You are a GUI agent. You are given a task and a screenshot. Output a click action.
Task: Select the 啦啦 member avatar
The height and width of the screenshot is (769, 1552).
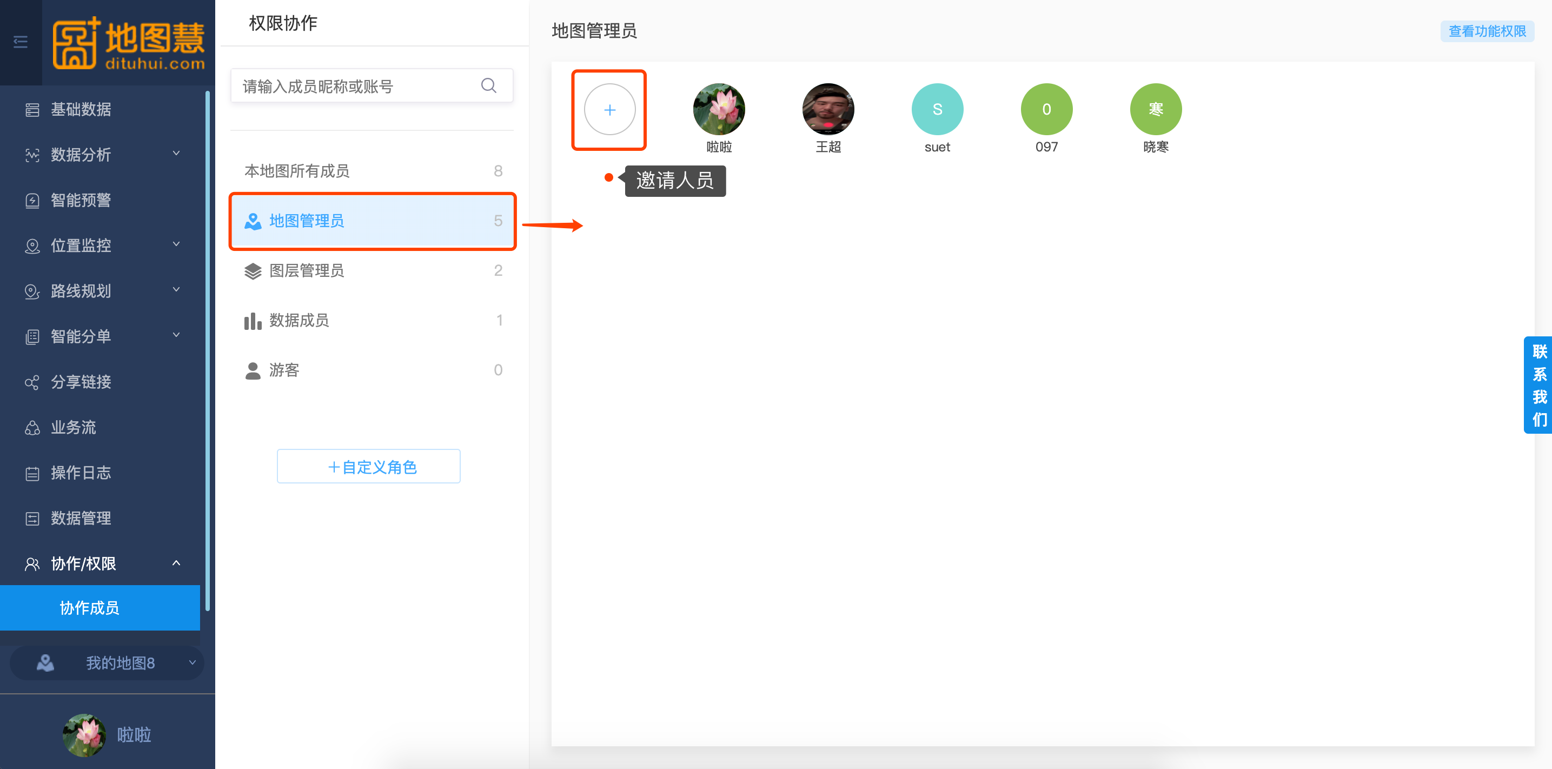click(x=719, y=109)
